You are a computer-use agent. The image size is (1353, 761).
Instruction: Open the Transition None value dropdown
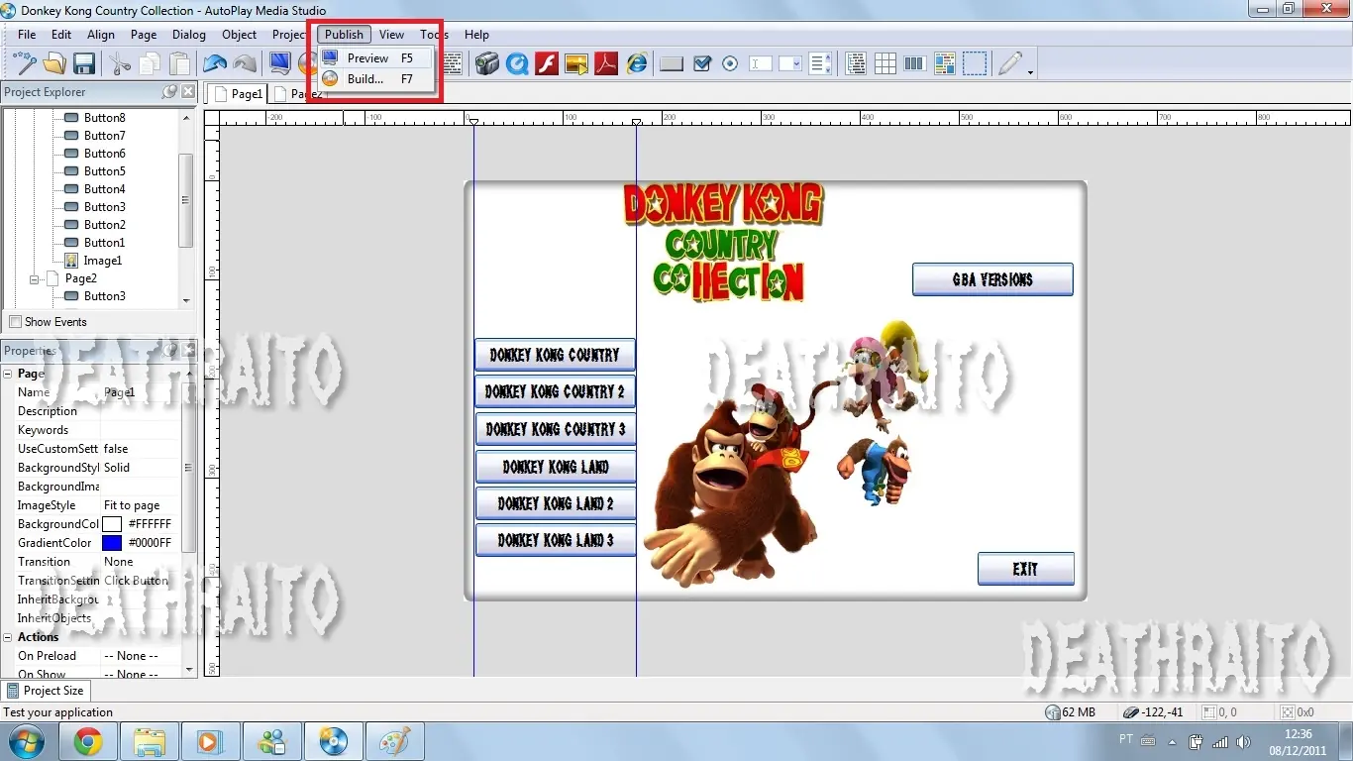(x=141, y=562)
